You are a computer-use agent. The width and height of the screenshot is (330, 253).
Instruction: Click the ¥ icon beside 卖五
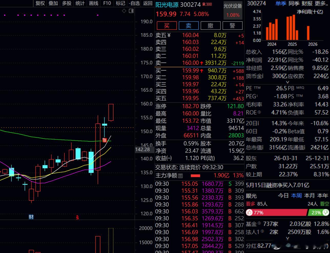click(x=169, y=35)
